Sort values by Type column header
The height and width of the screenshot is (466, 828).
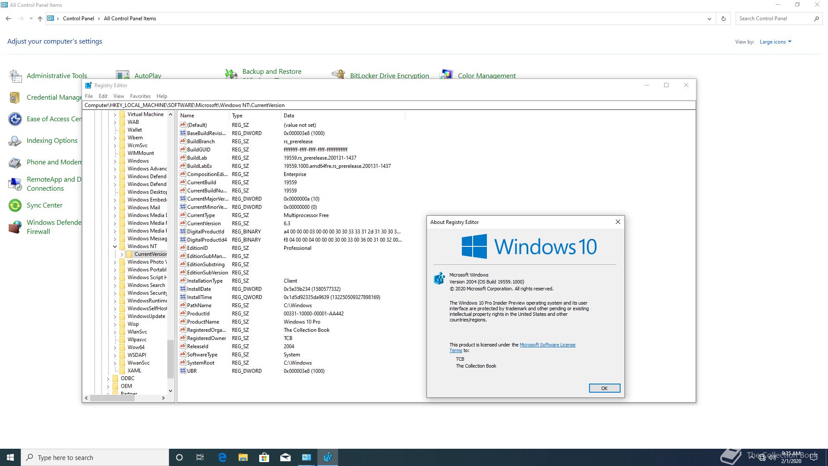point(255,116)
